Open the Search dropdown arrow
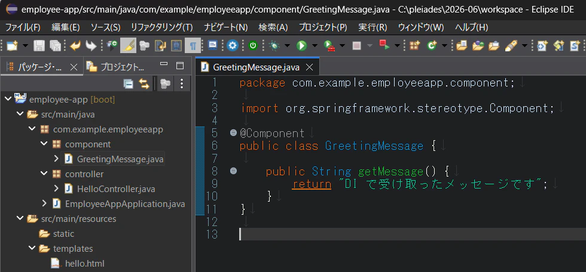The height and width of the screenshot is (272, 586). pos(525,46)
